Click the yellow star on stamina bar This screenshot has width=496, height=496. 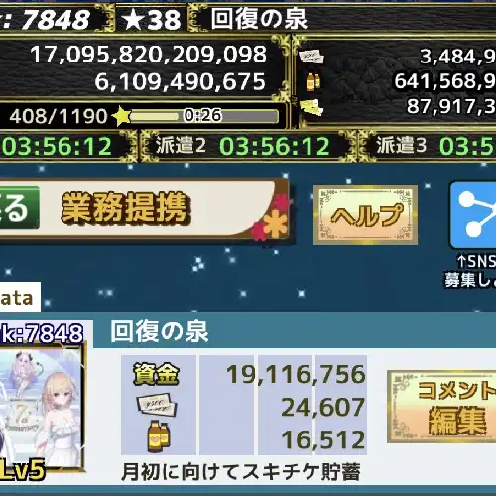pos(121,116)
